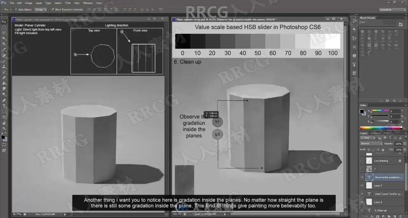Open the Fill slider dropdown arrow
This screenshot has width=408, height=218.
404,149
